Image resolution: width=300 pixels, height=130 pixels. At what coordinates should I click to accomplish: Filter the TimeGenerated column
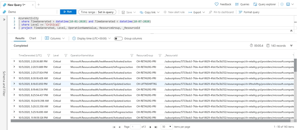tap(49, 55)
